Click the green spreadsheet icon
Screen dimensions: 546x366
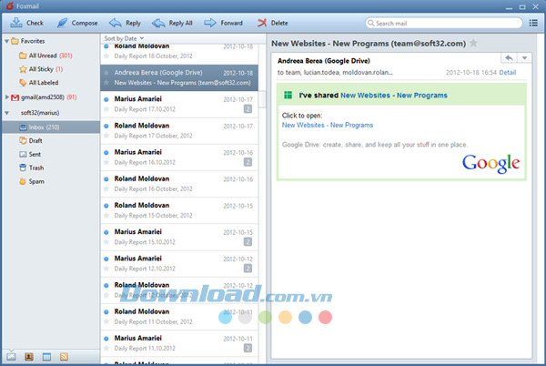288,95
